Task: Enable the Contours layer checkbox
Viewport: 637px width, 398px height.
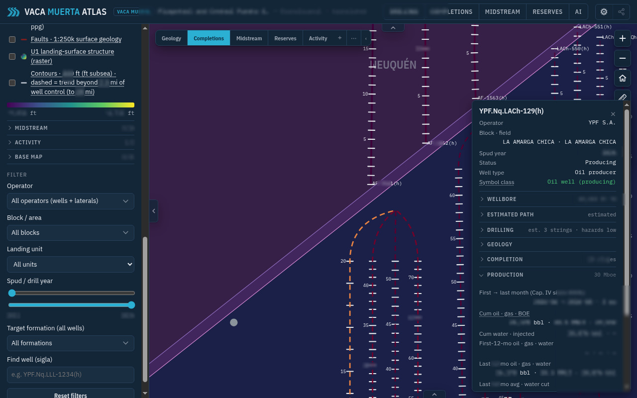Action: tap(12, 83)
